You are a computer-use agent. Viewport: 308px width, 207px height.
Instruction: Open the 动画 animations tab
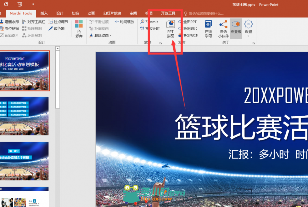click(91, 13)
